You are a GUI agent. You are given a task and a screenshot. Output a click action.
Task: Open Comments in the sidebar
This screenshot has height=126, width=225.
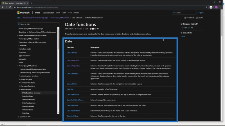pyautogui.click(x=22, y=46)
